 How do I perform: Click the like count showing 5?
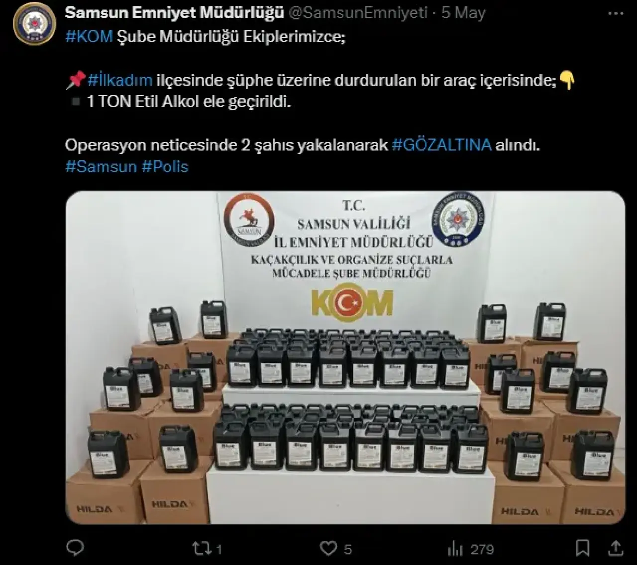[348, 549]
